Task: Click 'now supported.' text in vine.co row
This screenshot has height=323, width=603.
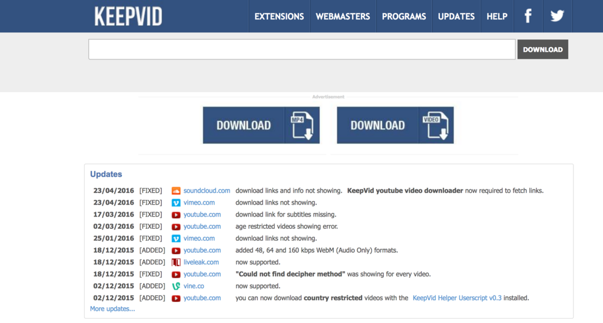Action: tap(258, 286)
